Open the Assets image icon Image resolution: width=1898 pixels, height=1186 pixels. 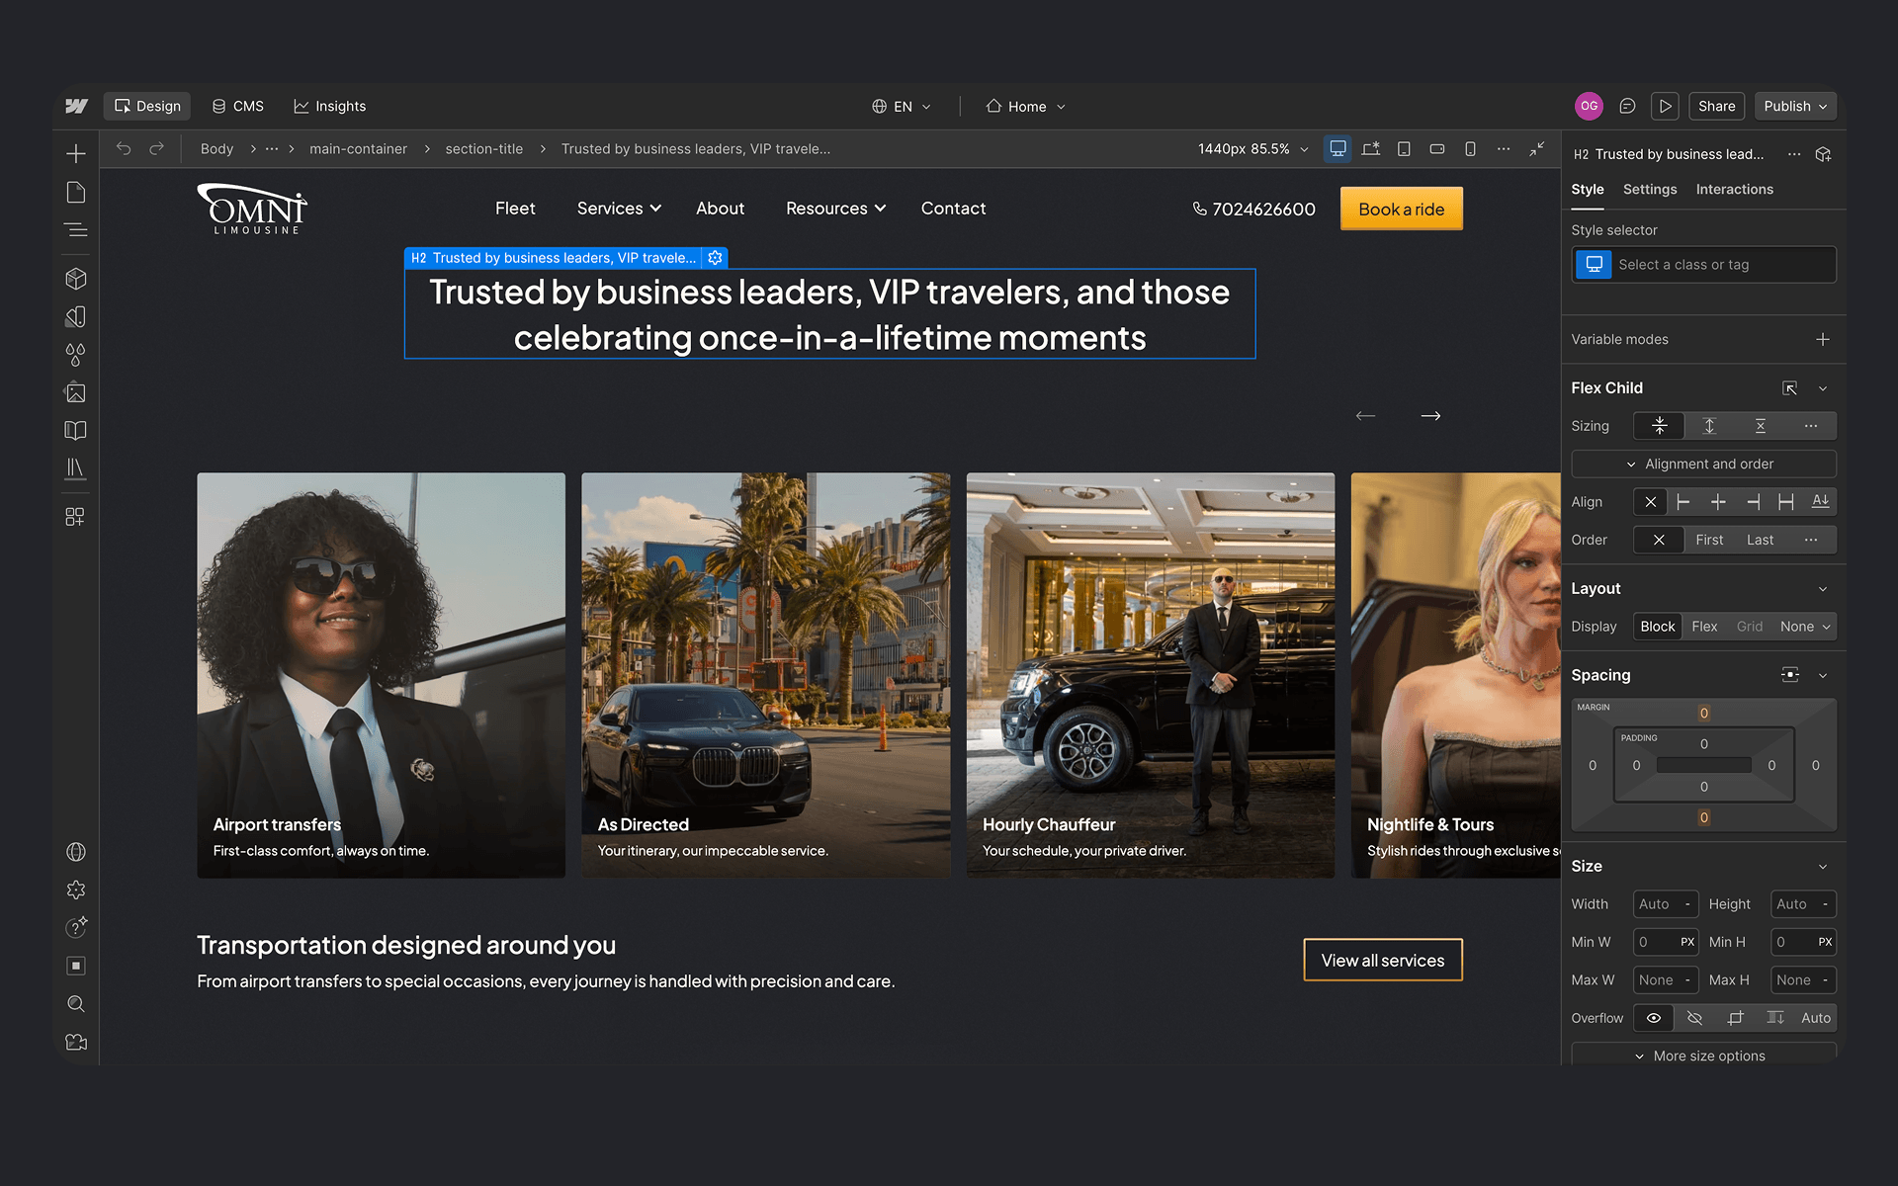pyautogui.click(x=76, y=392)
